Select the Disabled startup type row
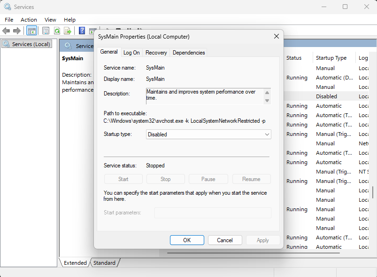This screenshot has height=277, width=377. pyautogui.click(x=327, y=96)
